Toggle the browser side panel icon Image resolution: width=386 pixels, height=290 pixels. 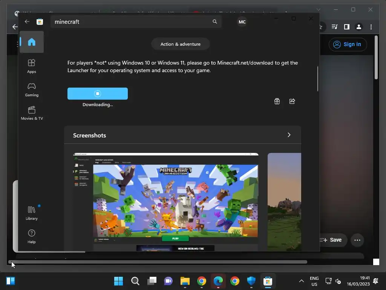click(347, 27)
